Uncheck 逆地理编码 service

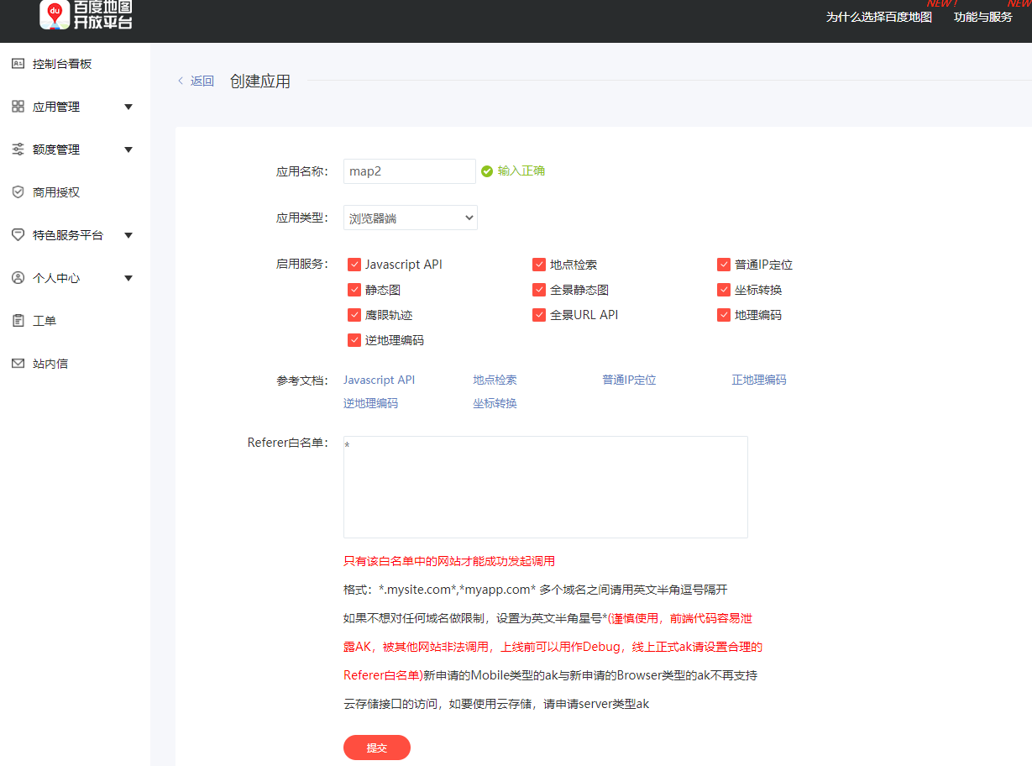click(354, 339)
